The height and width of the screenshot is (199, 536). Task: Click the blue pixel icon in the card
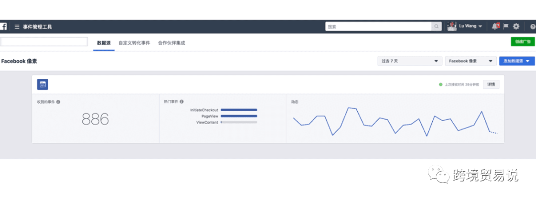pos(43,84)
